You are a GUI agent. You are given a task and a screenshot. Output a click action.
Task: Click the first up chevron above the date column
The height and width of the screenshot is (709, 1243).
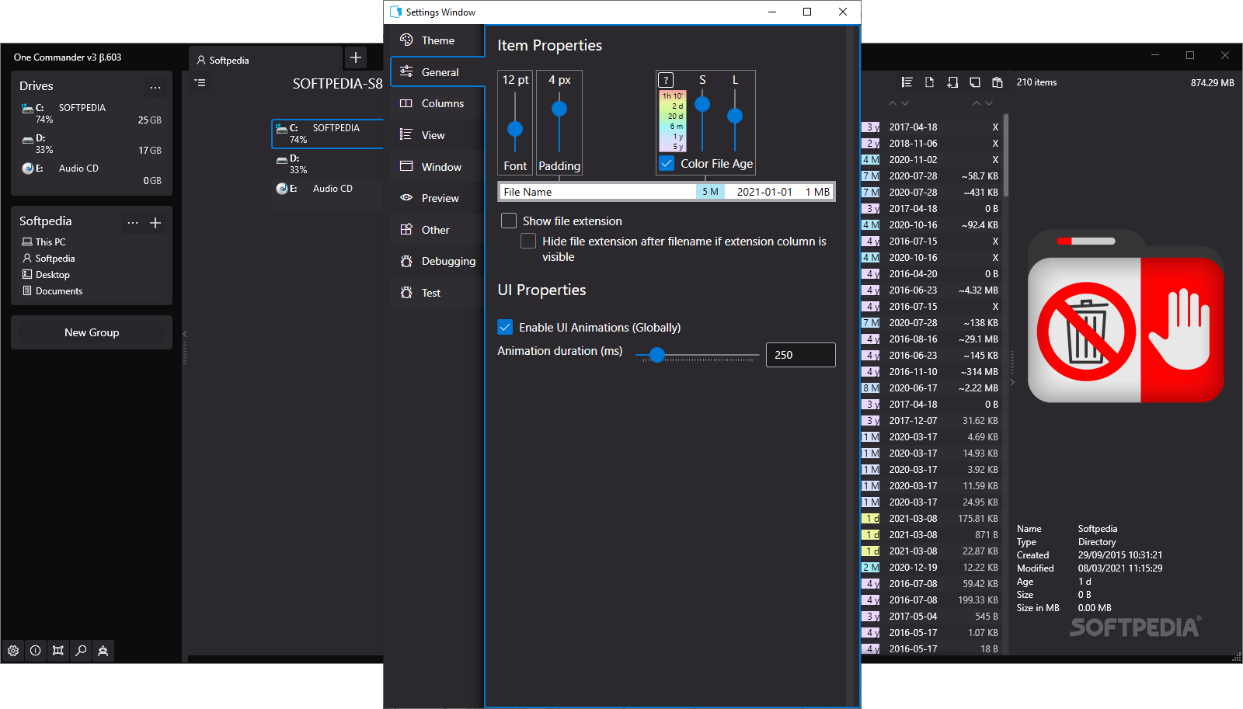pyautogui.click(x=893, y=103)
